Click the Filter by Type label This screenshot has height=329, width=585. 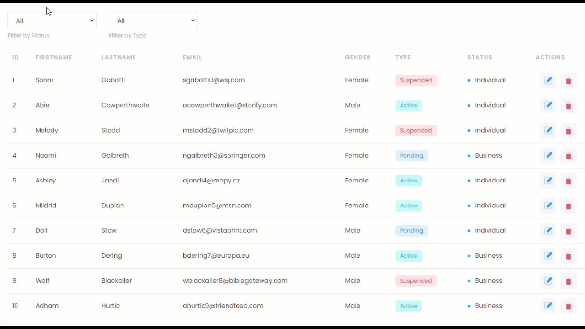tap(128, 36)
